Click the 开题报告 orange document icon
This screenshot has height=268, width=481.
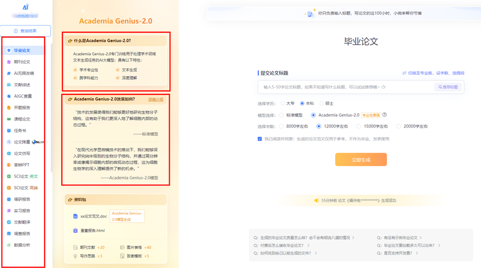coord(9,108)
